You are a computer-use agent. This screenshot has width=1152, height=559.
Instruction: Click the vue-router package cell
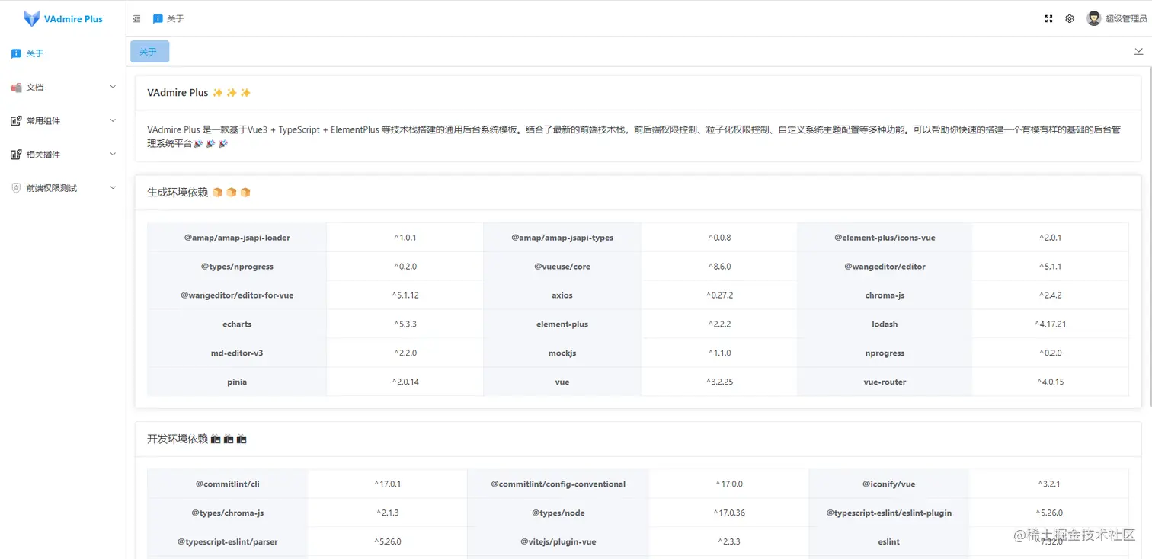point(885,382)
